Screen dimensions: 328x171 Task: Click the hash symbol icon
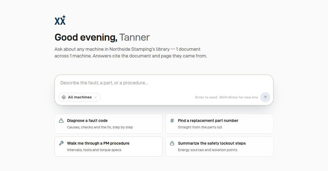(172, 121)
